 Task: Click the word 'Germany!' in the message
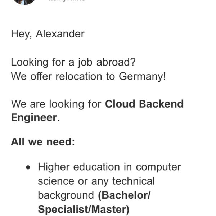click(142, 76)
